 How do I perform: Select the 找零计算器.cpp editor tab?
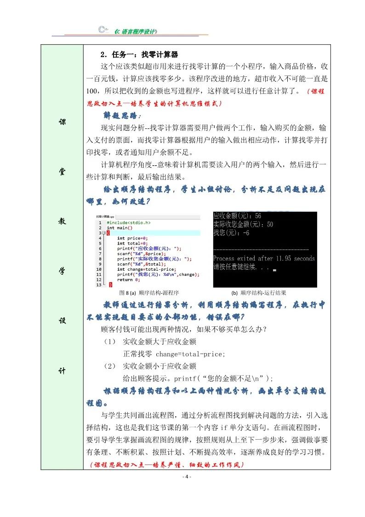105,216
